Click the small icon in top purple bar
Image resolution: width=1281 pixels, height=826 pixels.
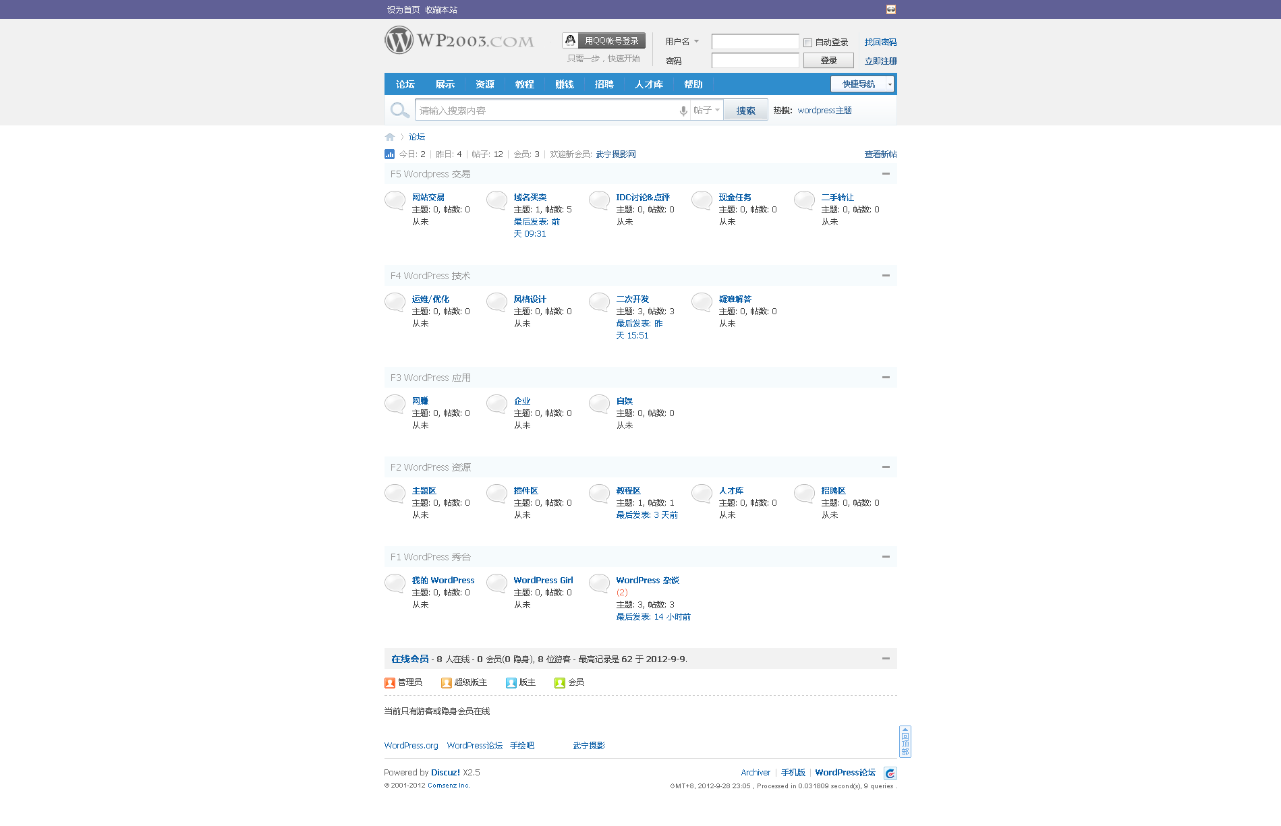coord(891,9)
